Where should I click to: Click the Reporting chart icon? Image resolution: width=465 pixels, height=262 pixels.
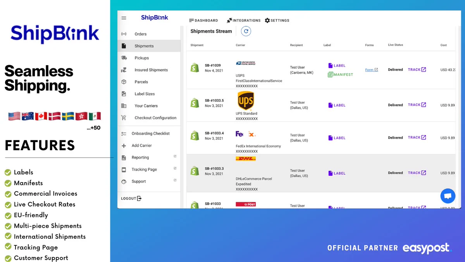pyautogui.click(x=124, y=158)
